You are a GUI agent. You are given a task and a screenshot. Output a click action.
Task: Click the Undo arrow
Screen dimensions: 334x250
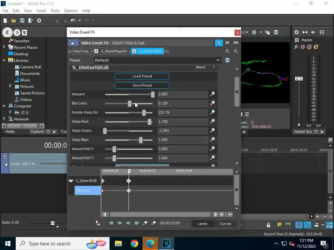point(73,21)
